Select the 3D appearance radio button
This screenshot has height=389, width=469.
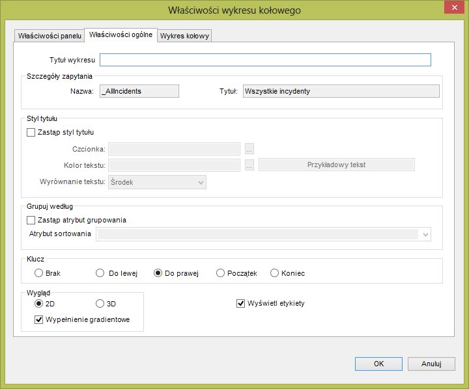tap(100, 304)
